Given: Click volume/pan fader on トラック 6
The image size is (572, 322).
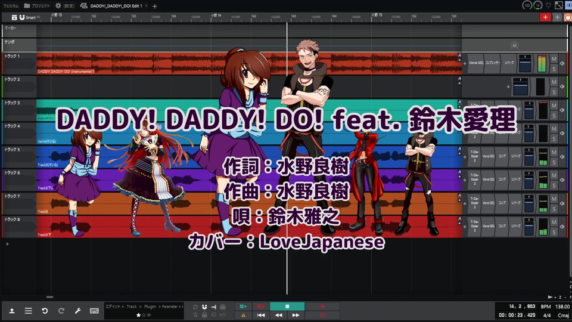Looking at the screenshot, I should click(x=529, y=180).
